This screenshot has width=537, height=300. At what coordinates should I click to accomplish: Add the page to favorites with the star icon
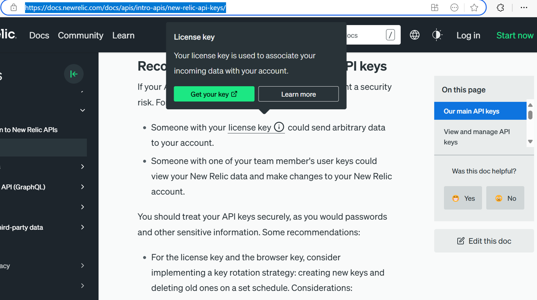[x=474, y=7]
